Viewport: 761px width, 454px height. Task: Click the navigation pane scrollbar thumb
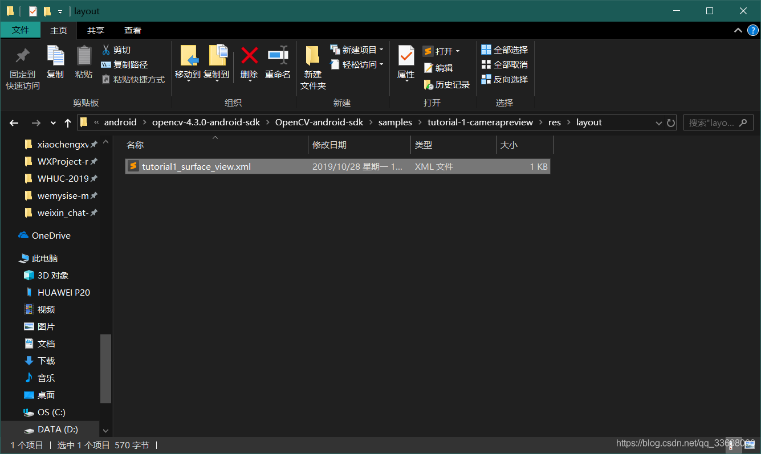pos(105,369)
